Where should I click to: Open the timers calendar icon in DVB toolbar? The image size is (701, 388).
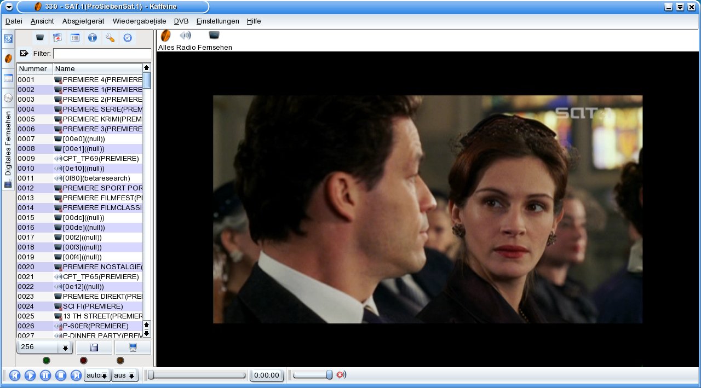pos(57,38)
